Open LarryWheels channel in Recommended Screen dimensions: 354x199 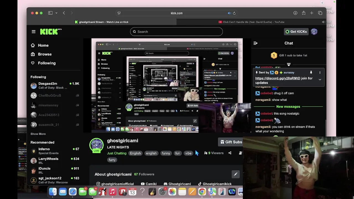click(x=55, y=161)
